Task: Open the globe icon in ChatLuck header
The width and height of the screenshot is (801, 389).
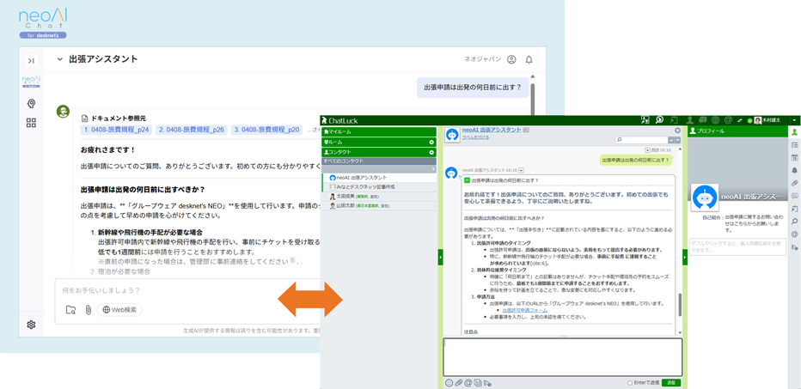Action: pos(715,120)
